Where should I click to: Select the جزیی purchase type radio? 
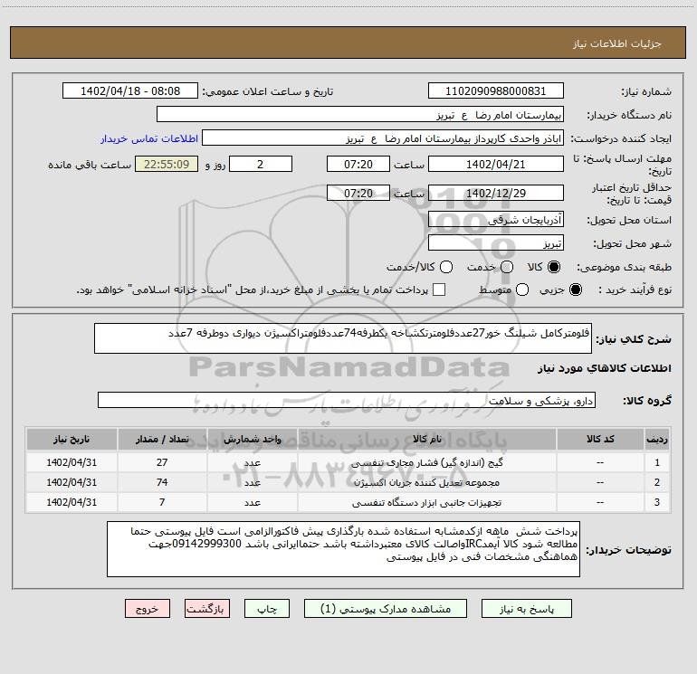(575, 290)
